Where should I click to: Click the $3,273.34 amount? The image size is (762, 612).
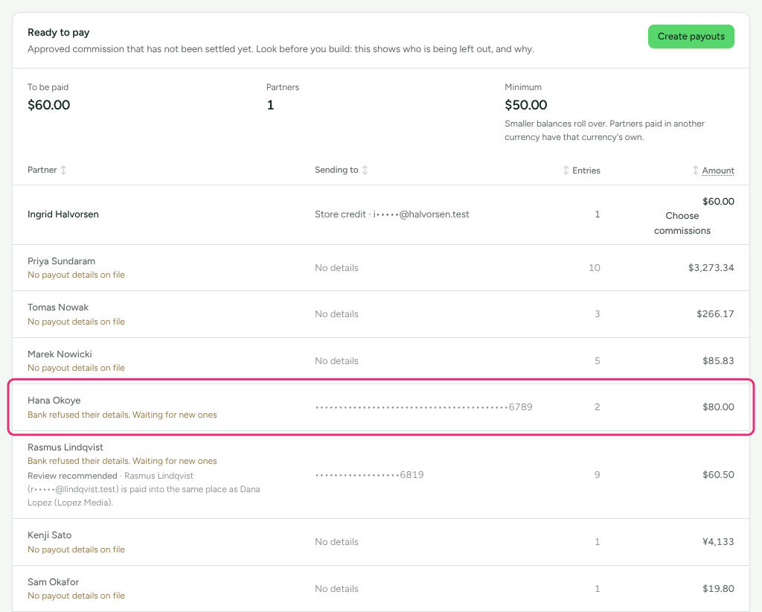711,268
